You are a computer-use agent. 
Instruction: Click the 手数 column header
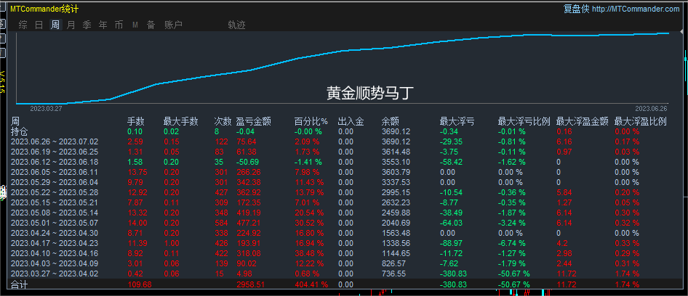(x=135, y=121)
